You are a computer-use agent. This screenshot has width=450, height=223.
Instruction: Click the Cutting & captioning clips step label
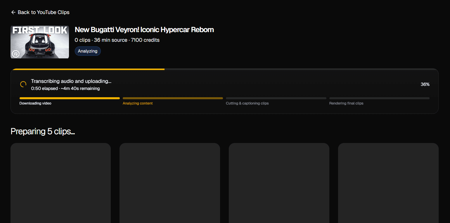point(247,103)
